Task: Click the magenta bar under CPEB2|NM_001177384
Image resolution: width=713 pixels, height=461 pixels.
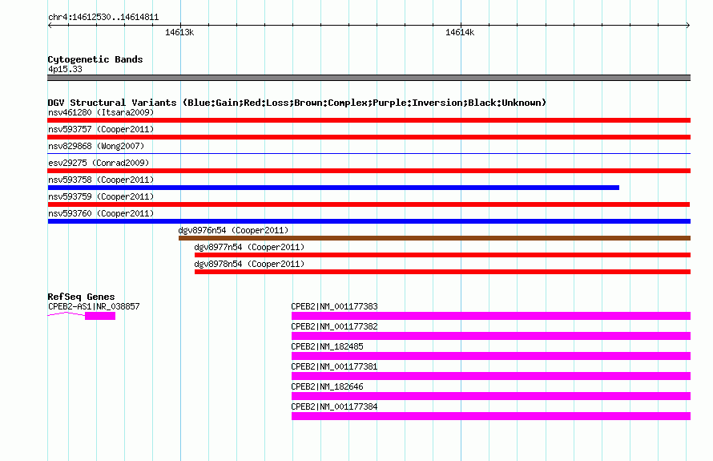Action: [490, 416]
